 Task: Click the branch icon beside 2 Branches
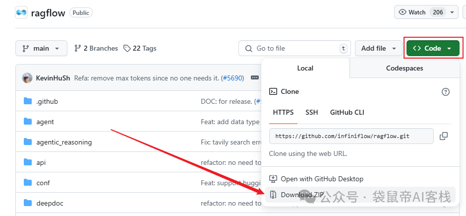pos(77,48)
